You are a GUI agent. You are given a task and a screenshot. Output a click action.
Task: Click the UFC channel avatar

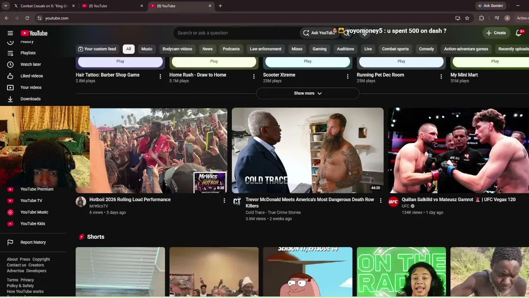[393, 202]
